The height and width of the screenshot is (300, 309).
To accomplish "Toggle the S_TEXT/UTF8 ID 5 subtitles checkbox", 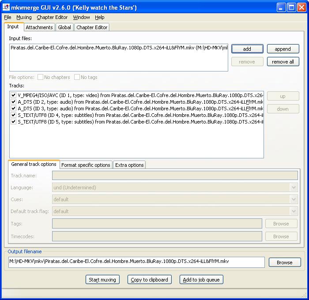I will click(13, 122).
